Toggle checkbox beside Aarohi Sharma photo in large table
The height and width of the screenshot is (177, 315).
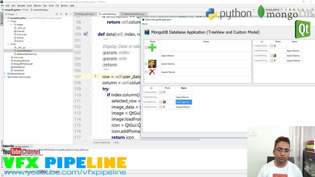click(x=146, y=64)
